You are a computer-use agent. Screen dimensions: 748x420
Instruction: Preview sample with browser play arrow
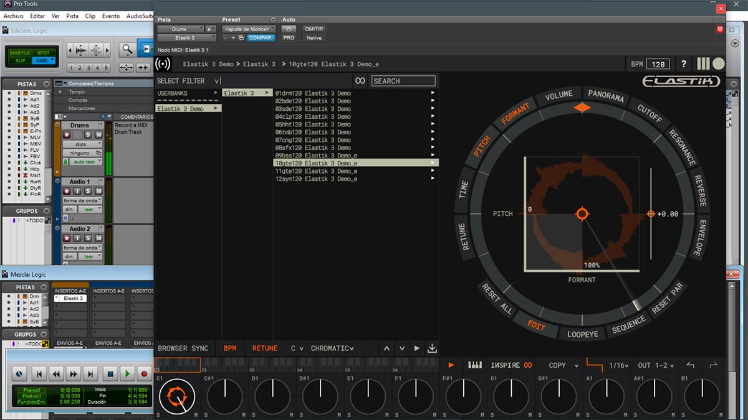coord(417,348)
